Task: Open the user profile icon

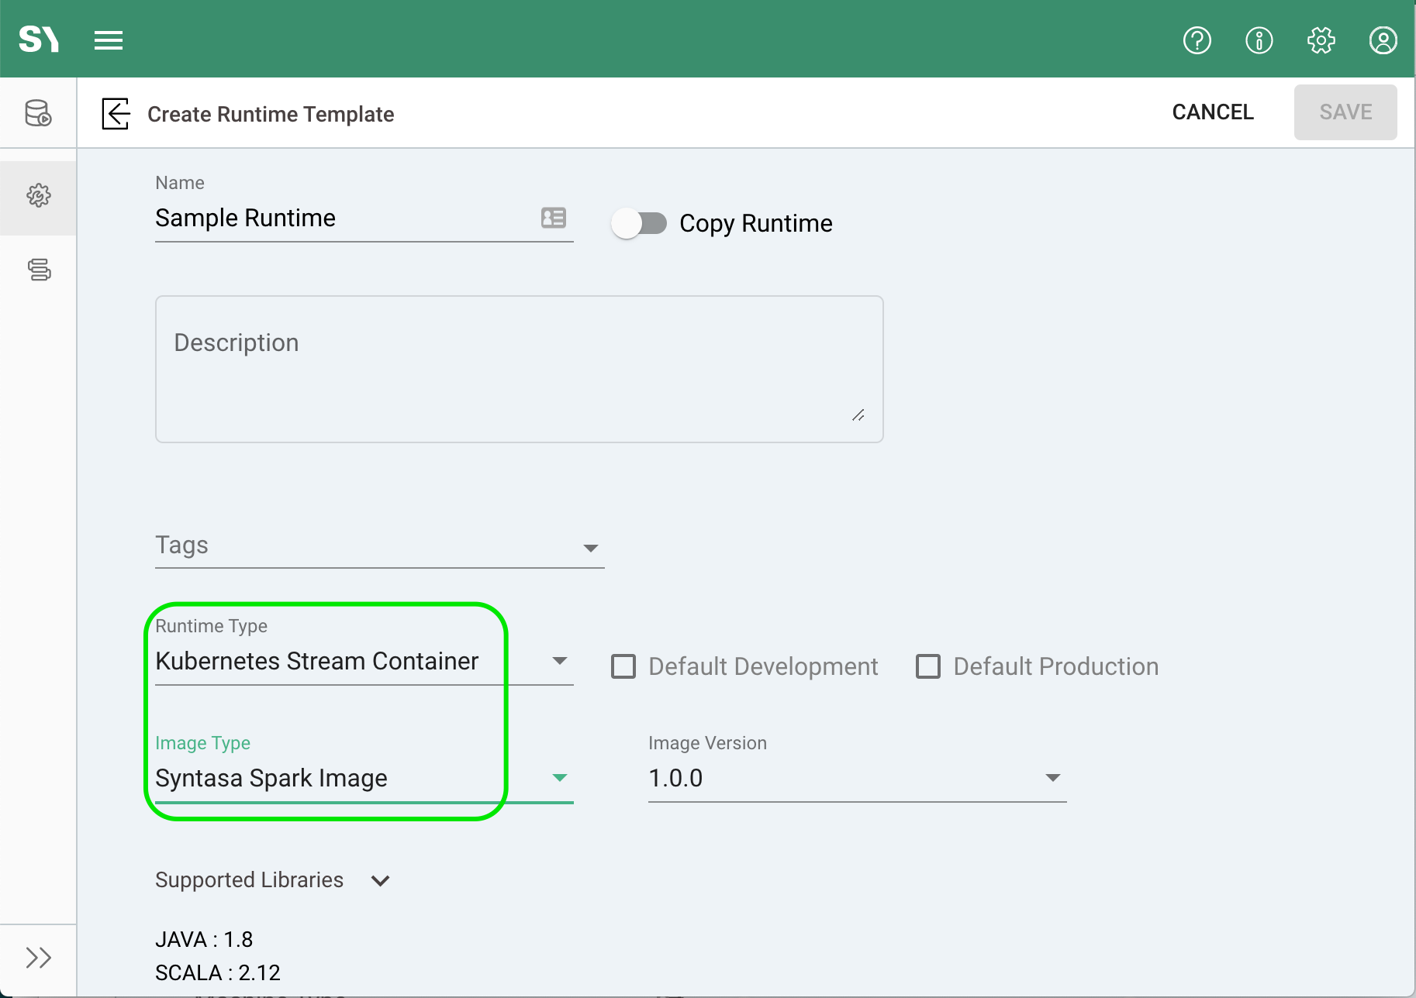Action: click(x=1383, y=40)
